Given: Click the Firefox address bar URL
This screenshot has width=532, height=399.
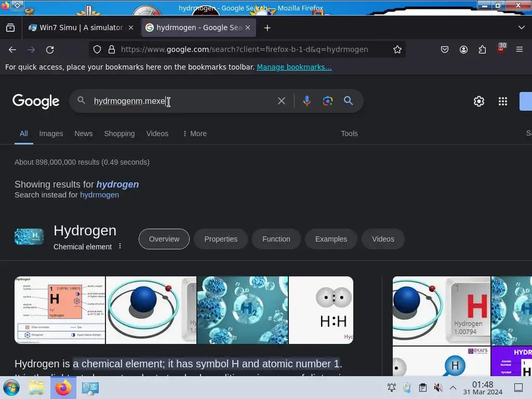Looking at the screenshot, I should [x=244, y=49].
